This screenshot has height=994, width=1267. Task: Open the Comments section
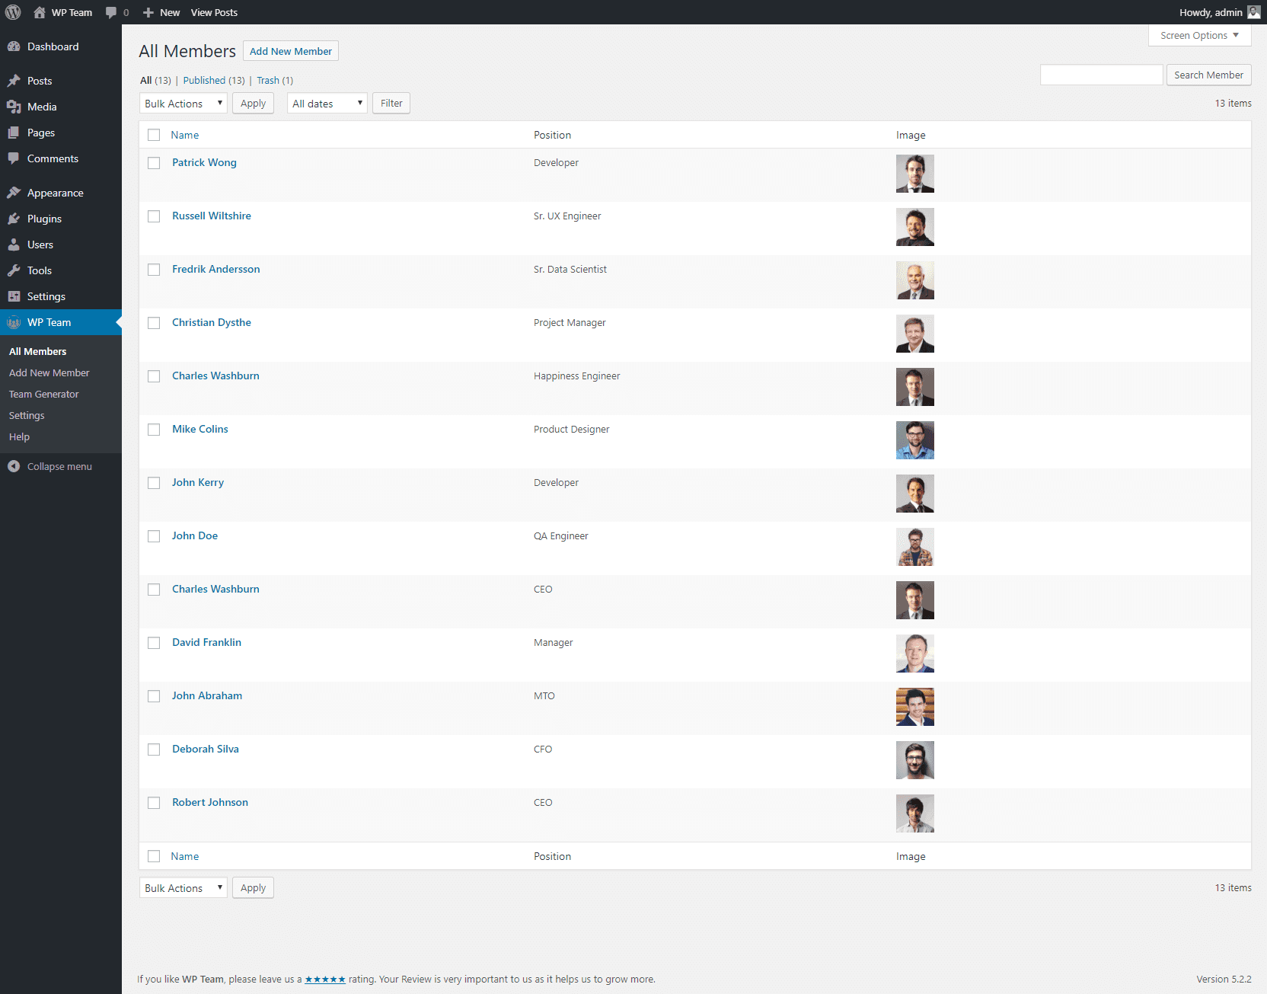52,158
